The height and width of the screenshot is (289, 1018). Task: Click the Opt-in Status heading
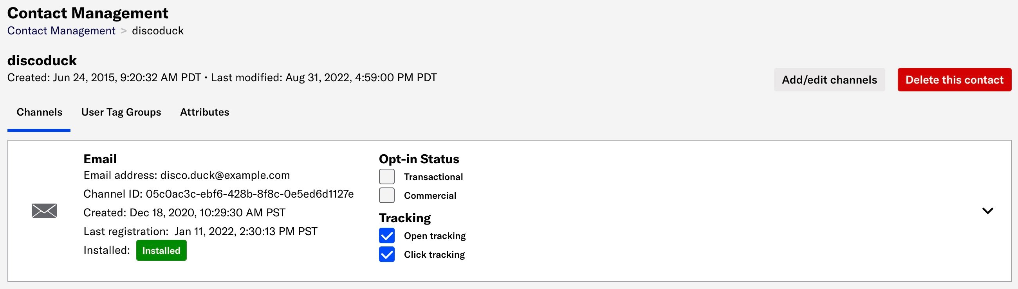pos(419,159)
